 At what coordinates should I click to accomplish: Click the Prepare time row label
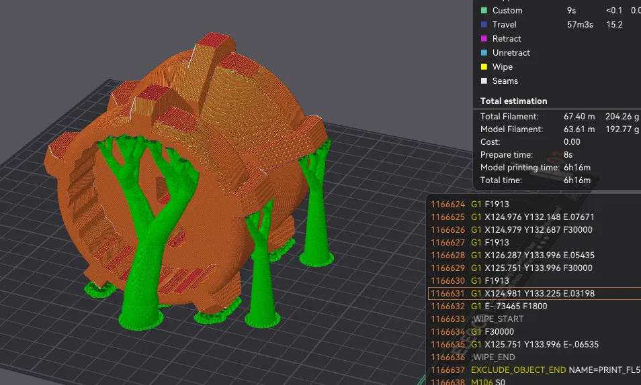(x=507, y=155)
